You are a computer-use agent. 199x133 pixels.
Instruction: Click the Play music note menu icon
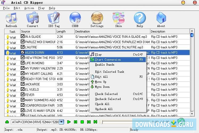pyautogui.click(x=92, y=54)
